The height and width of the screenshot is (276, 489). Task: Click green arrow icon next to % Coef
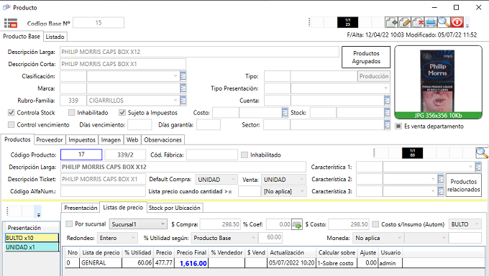[x=297, y=224]
